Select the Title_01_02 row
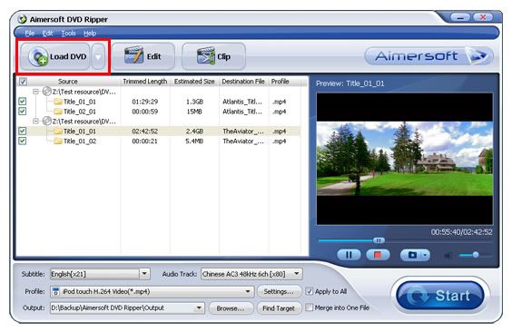512x332 pixels. [x=158, y=142]
